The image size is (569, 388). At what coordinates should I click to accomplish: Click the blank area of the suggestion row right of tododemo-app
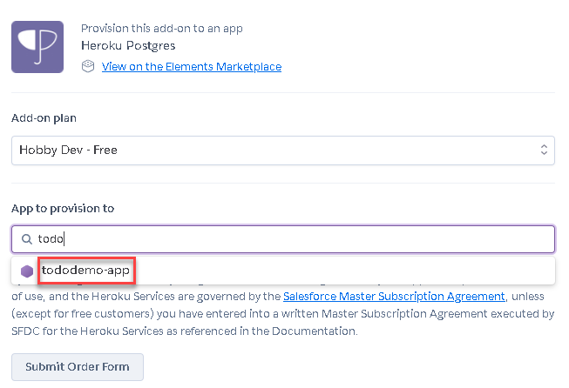[x=349, y=271]
